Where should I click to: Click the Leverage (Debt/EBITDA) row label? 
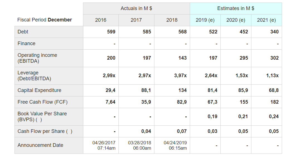pos(34,76)
